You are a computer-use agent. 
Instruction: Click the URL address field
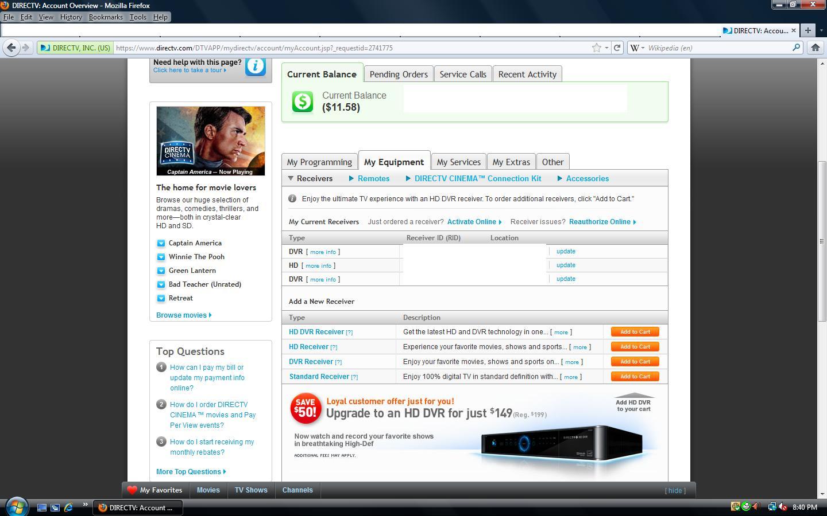352,48
